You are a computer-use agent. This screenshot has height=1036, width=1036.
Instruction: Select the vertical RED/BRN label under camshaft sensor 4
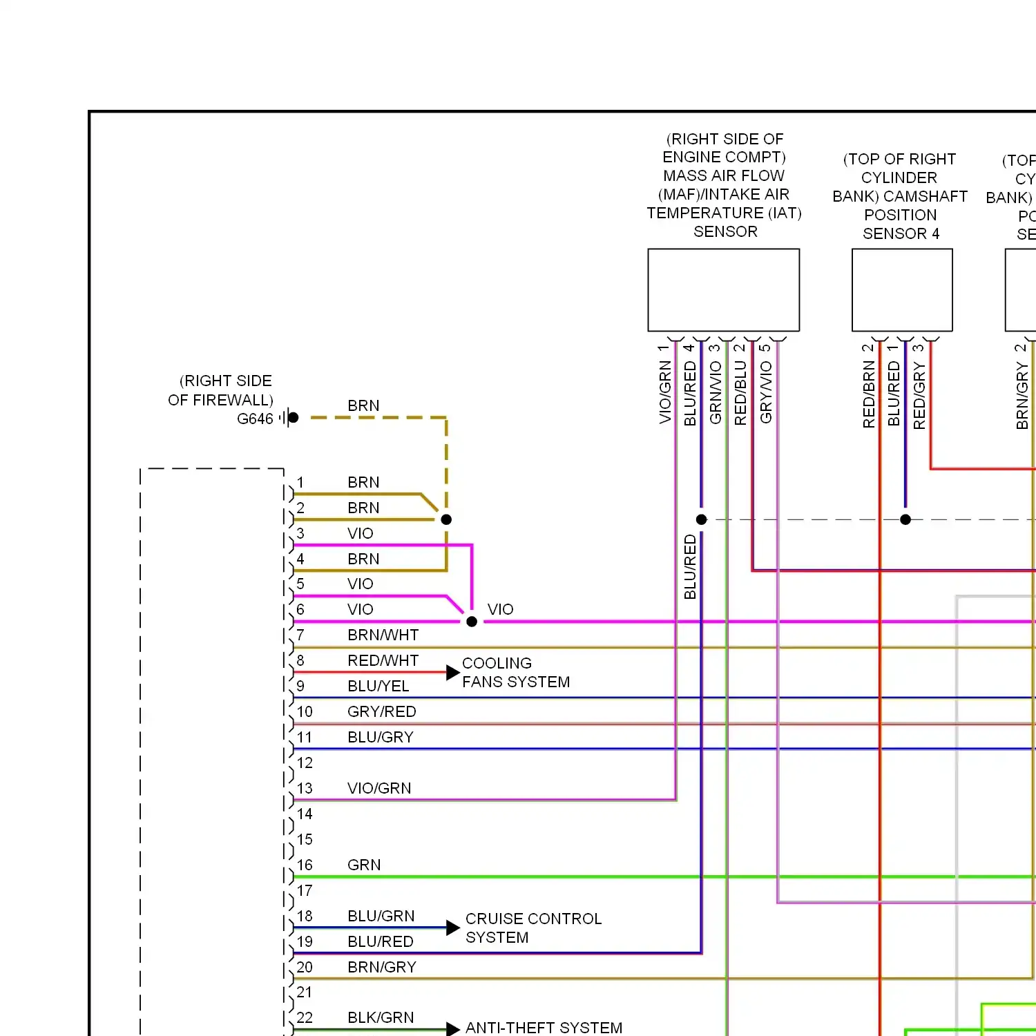click(869, 394)
